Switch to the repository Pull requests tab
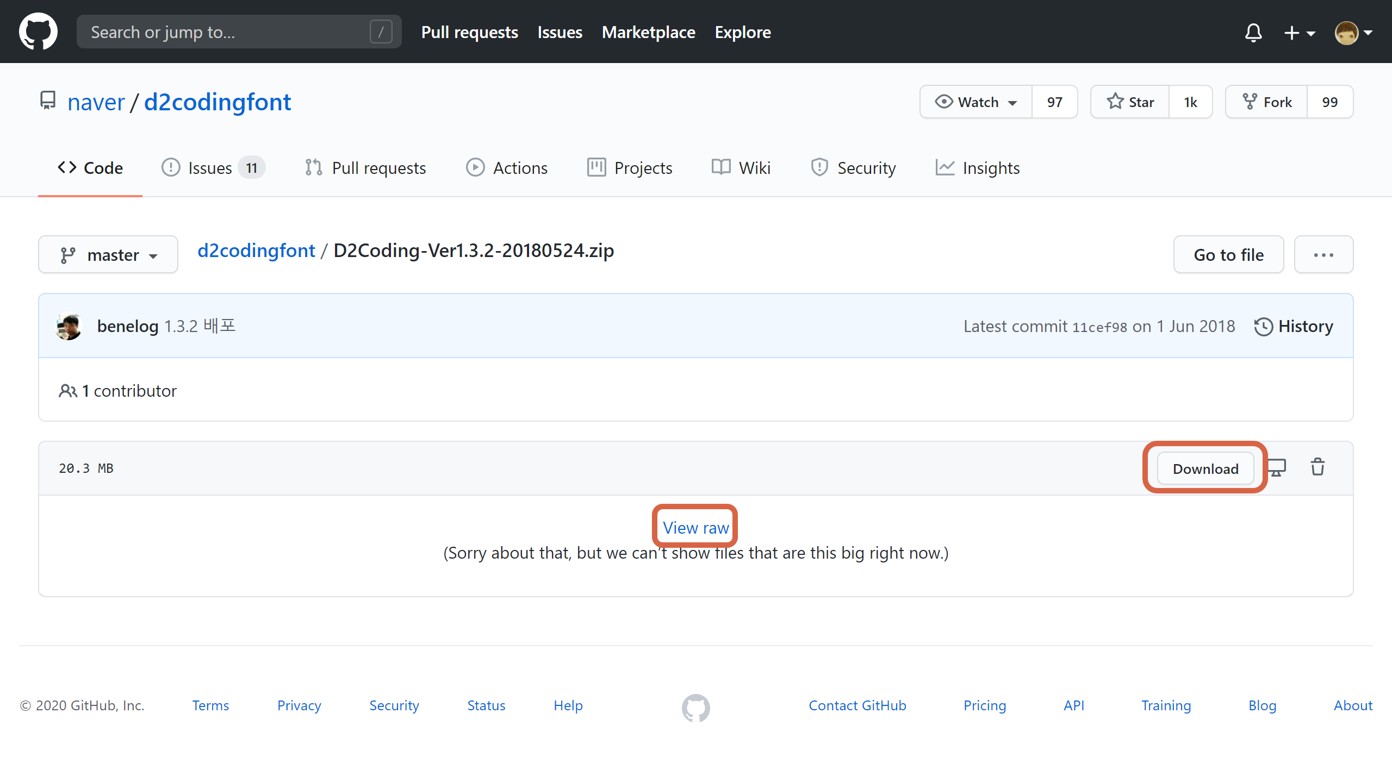 pyautogui.click(x=365, y=168)
